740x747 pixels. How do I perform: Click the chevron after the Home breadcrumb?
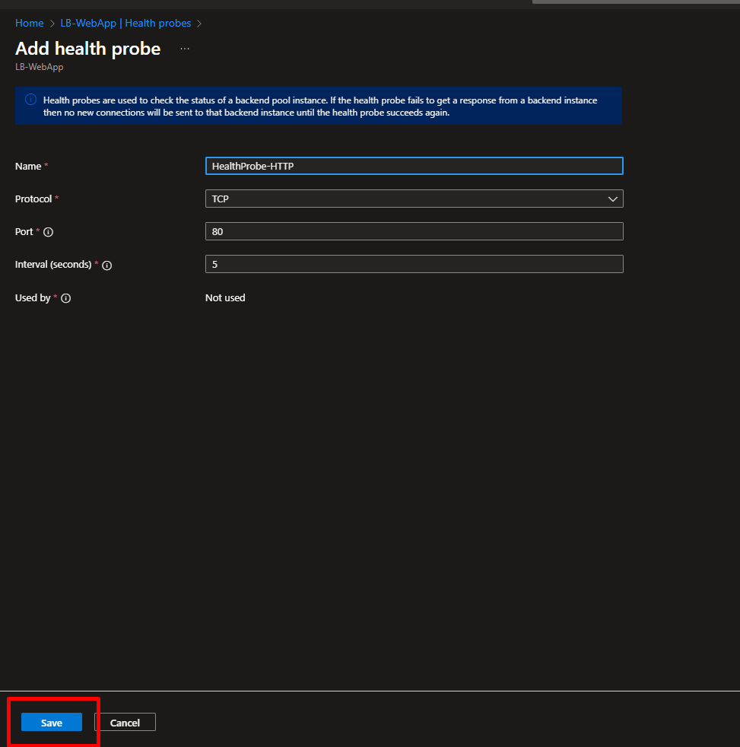point(53,24)
